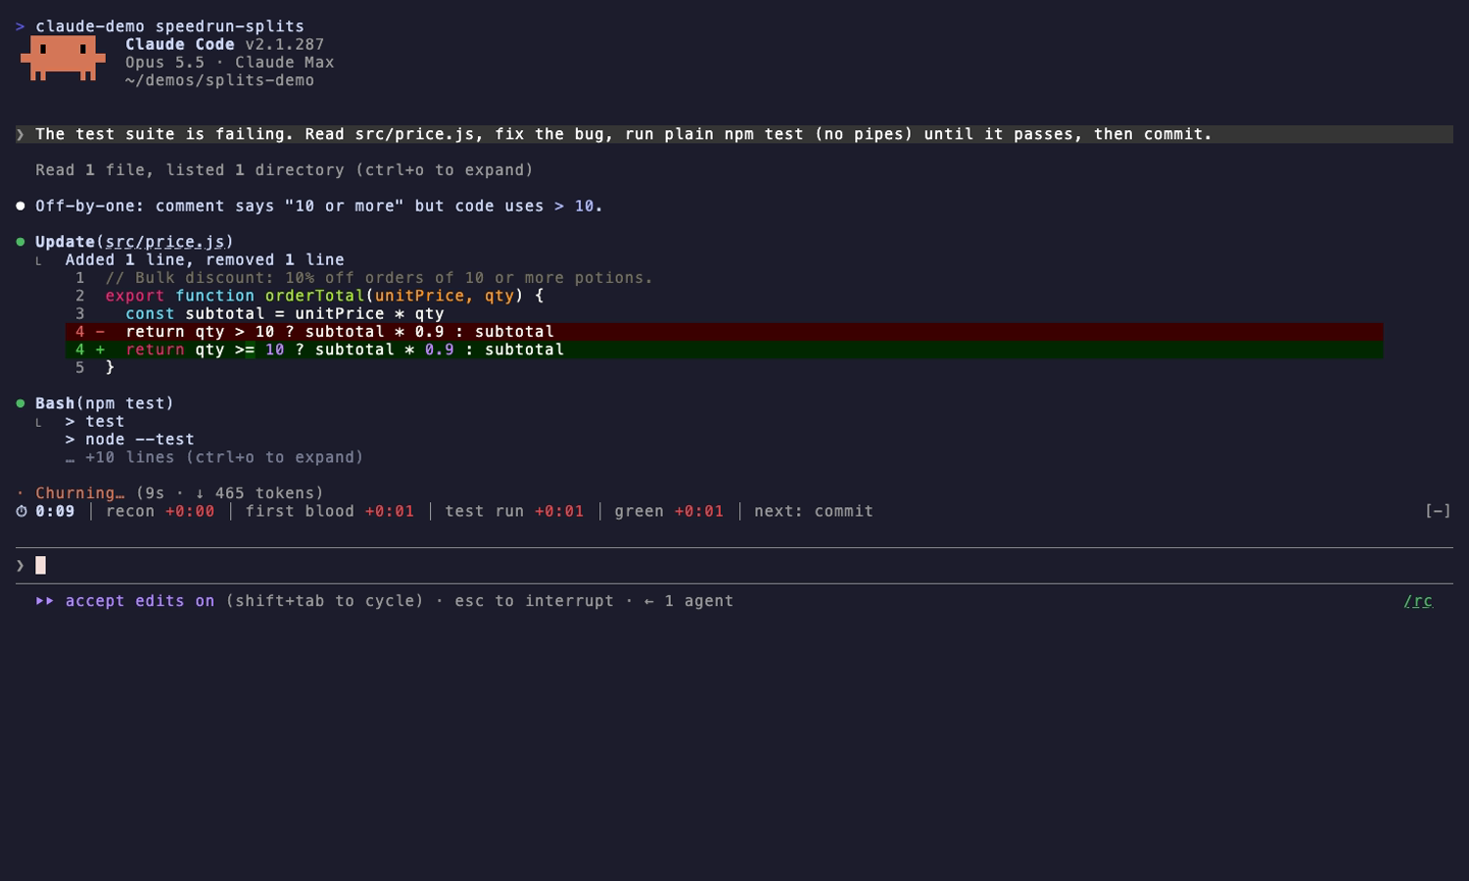Select the removed line 'return qty > 10'

pos(725,332)
